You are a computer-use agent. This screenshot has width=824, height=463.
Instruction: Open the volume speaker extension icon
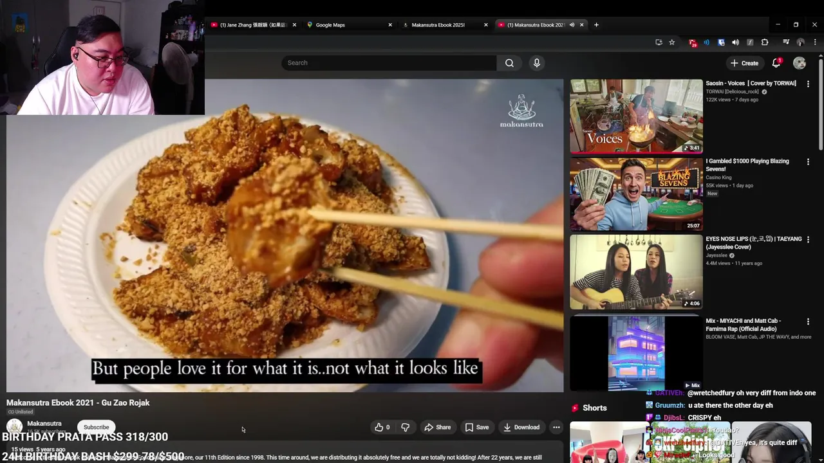click(736, 42)
